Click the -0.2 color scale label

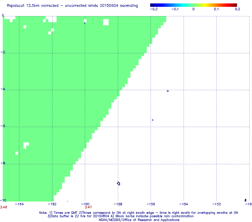point(154,9)
